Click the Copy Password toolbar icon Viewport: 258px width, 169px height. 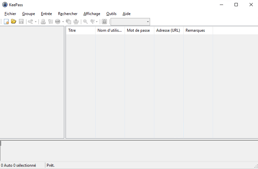(x=50, y=22)
